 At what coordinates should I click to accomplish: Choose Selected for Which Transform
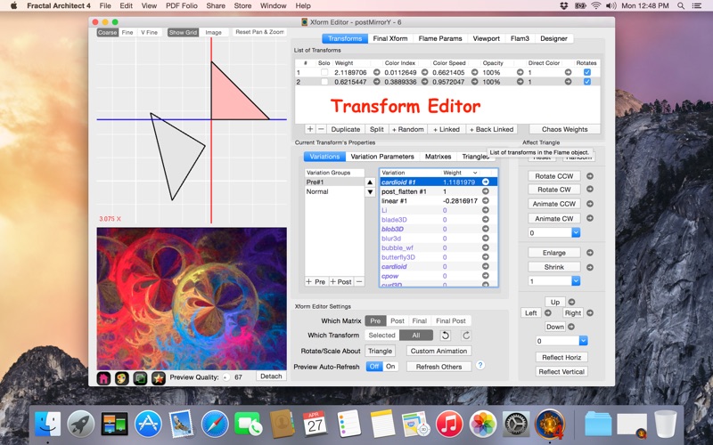382,336
